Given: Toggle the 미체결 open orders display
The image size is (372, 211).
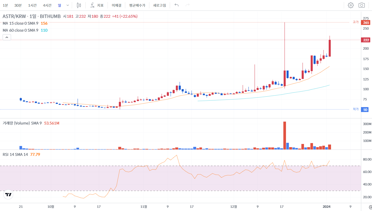Looking at the screenshot, I should (116, 5).
